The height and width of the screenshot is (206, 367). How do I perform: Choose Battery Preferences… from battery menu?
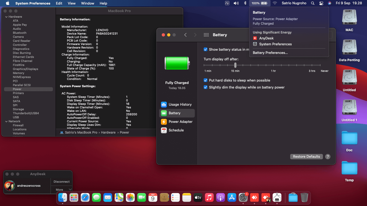[x=270, y=53]
